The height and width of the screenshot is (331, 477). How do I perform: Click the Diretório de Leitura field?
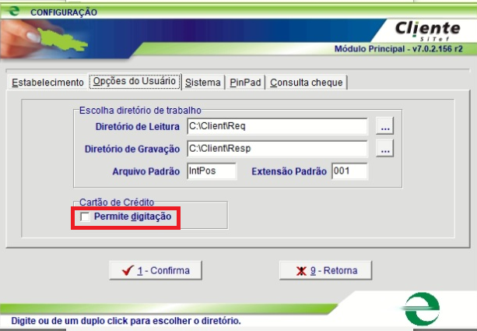pos(277,126)
